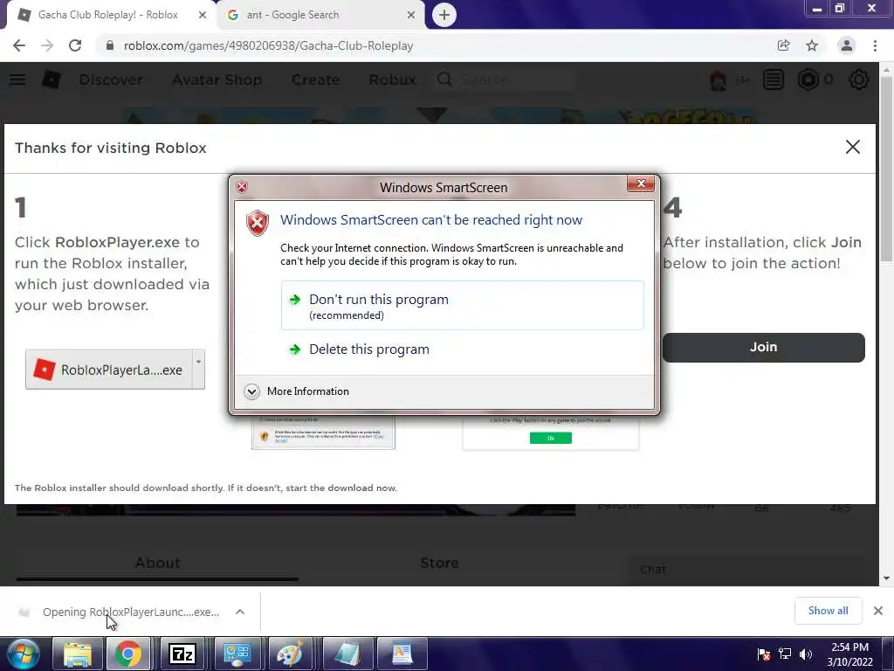Expand More Information in SmartScreen
This screenshot has width=894, height=671.
tap(297, 391)
